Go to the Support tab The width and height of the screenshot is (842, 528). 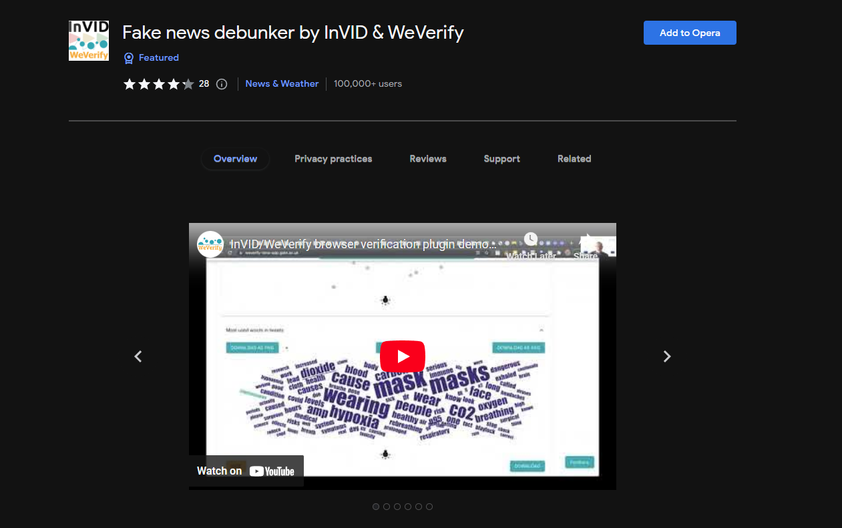tap(501, 159)
